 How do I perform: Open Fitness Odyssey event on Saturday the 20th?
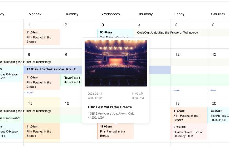218,115
